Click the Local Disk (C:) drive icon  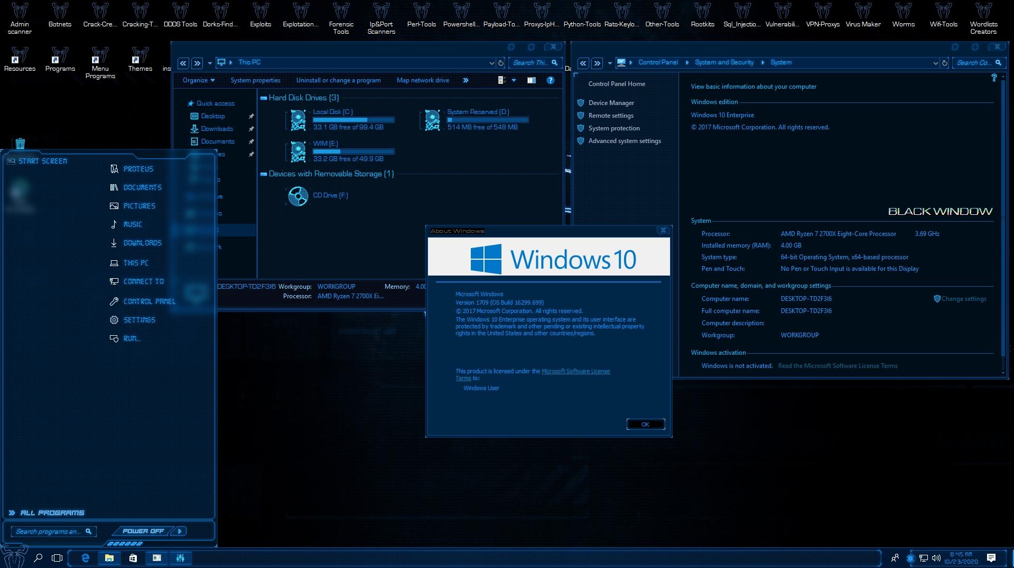[x=298, y=120]
